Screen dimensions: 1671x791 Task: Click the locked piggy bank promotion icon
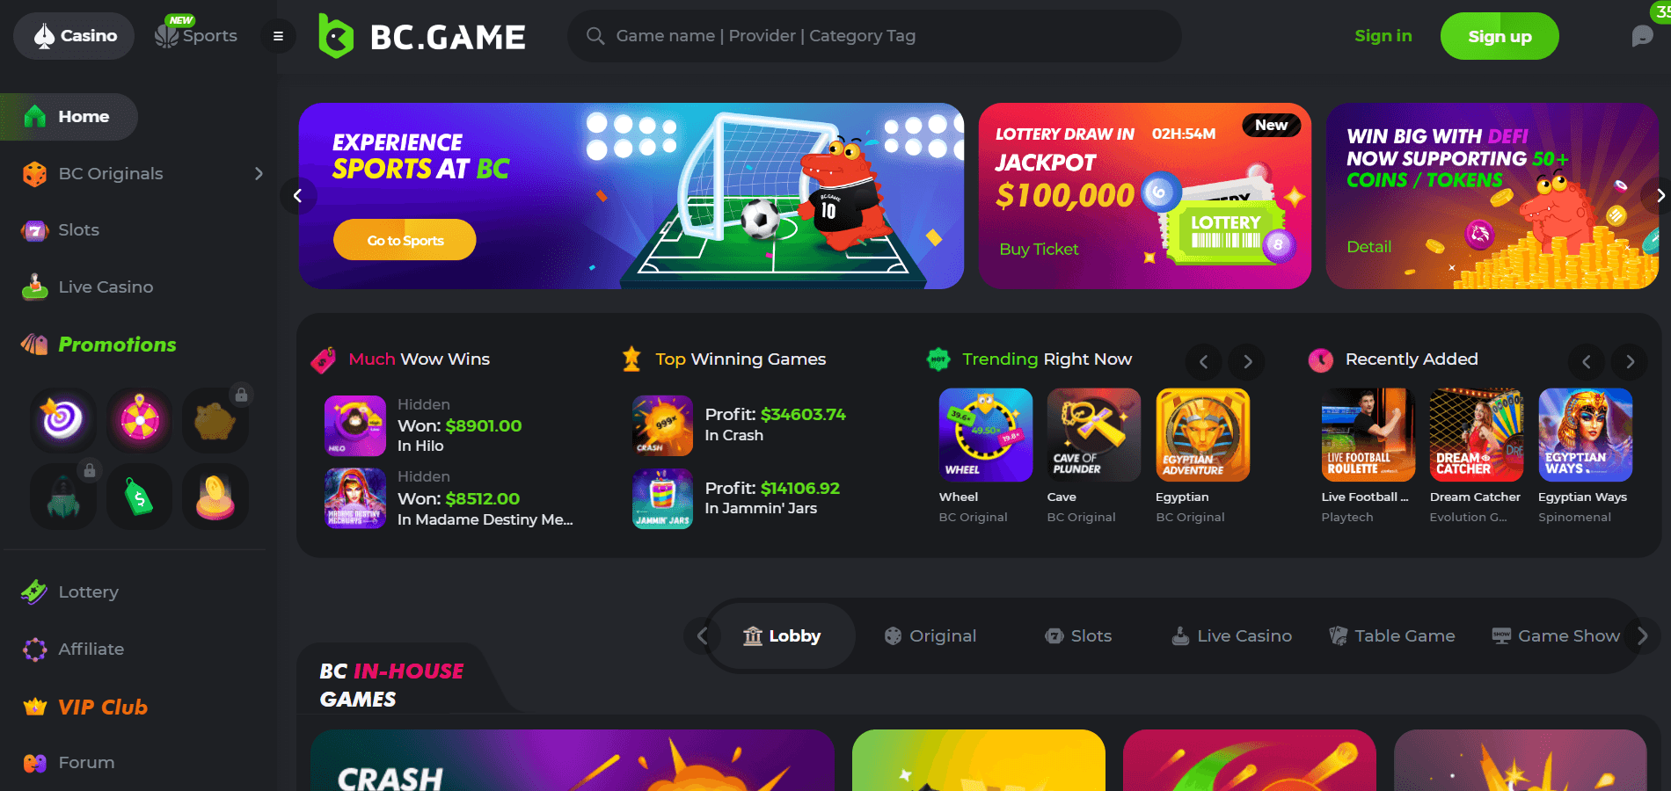[x=215, y=420]
